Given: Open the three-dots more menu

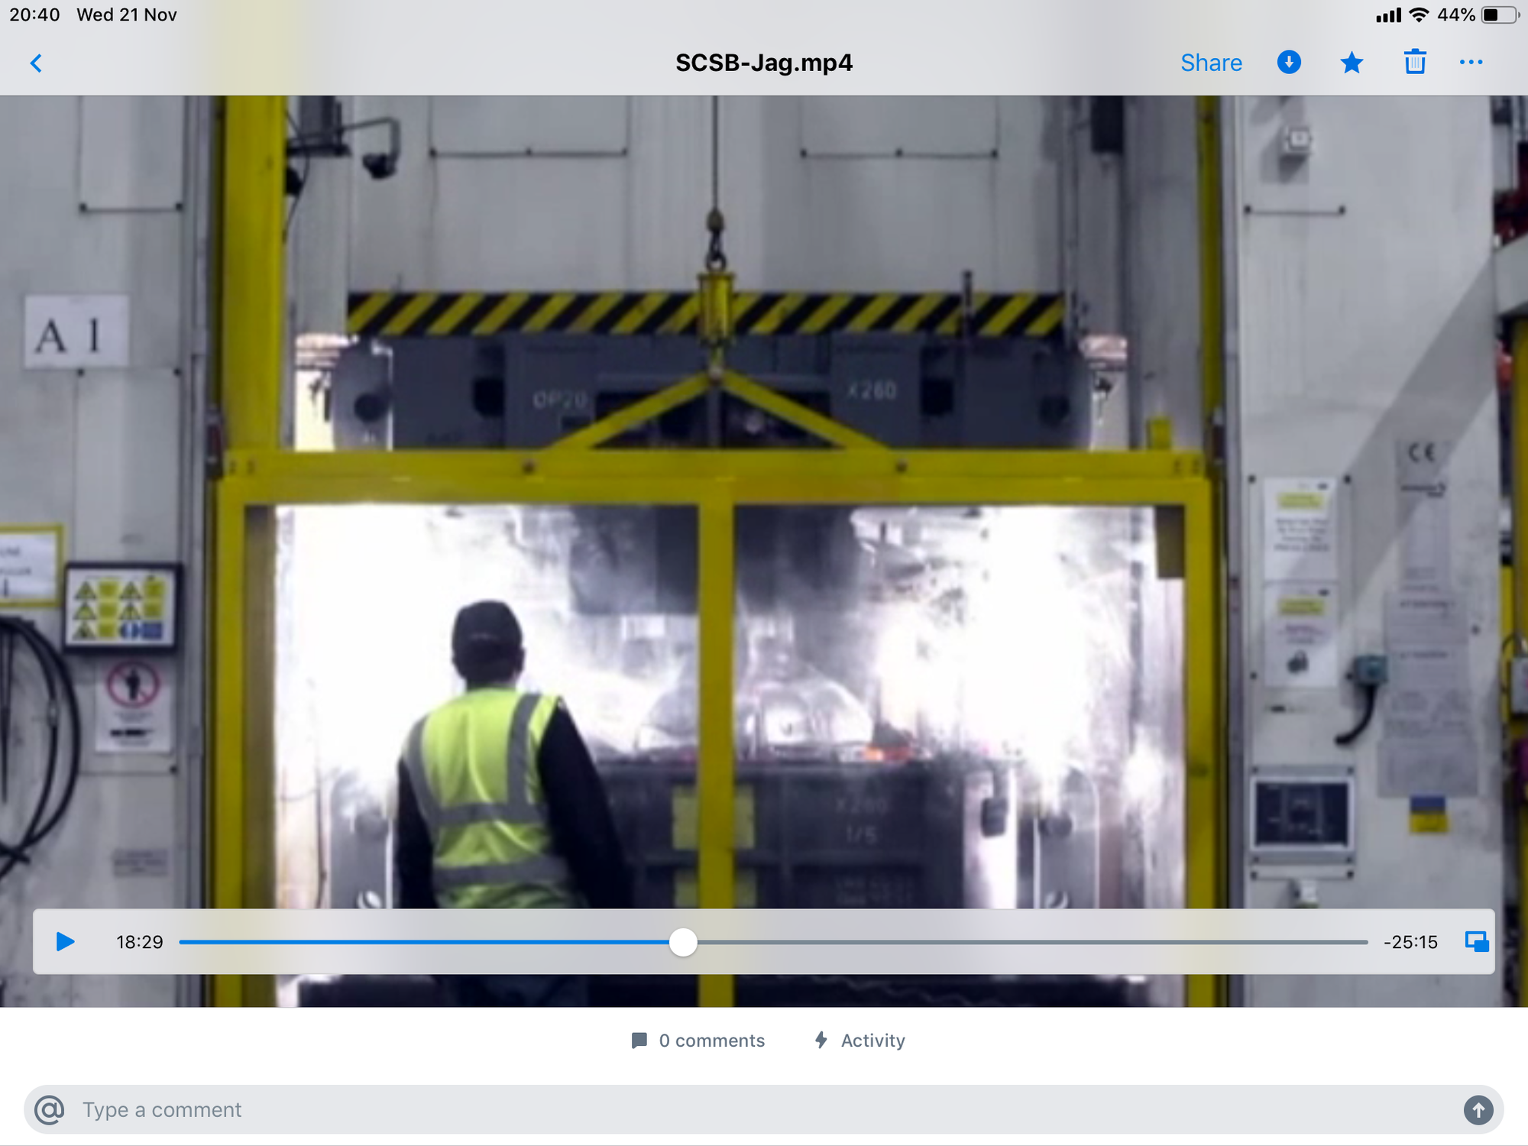Looking at the screenshot, I should click(1471, 63).
